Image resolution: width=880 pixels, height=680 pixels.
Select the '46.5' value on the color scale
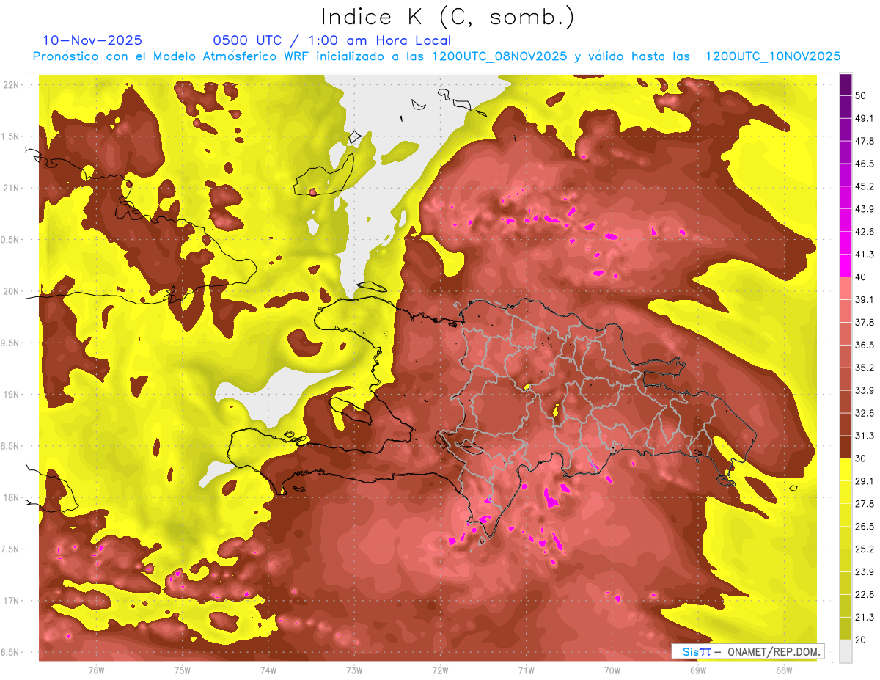point(865,164)
